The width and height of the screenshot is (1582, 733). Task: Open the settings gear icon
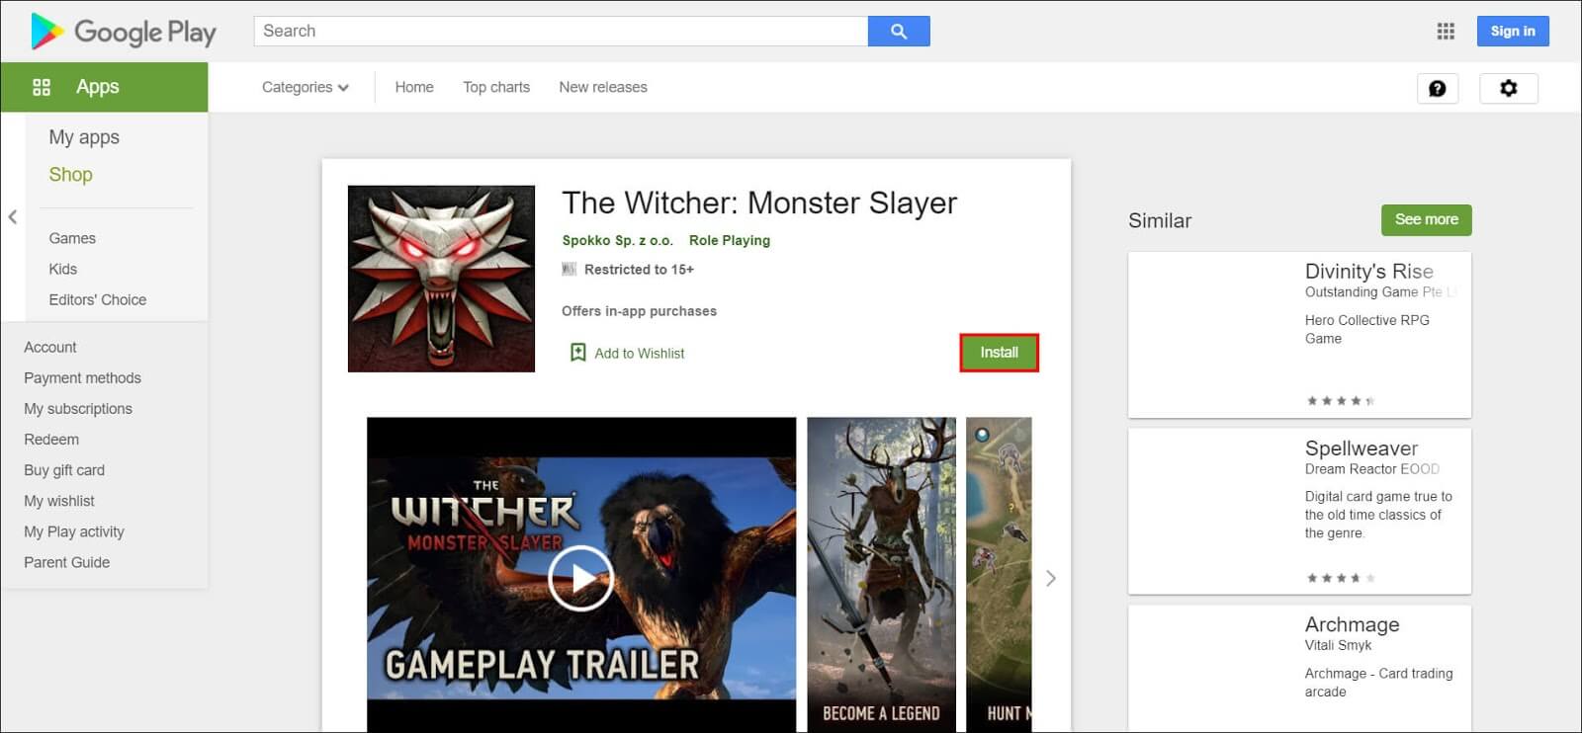(1509, 88)
